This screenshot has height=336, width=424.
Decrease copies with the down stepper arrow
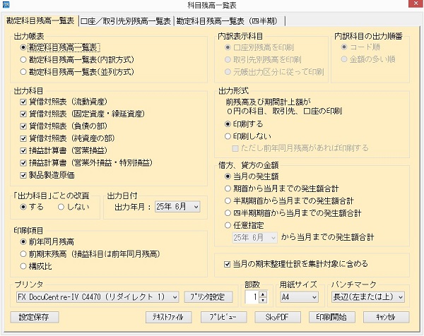coord(263,300)
